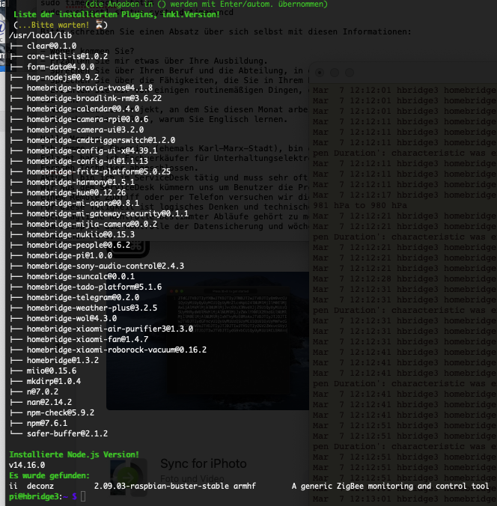The height and width of the screenshot is (506, 497).
Task: Click the v14.16.0 Node version text
Action: (27, 465)
